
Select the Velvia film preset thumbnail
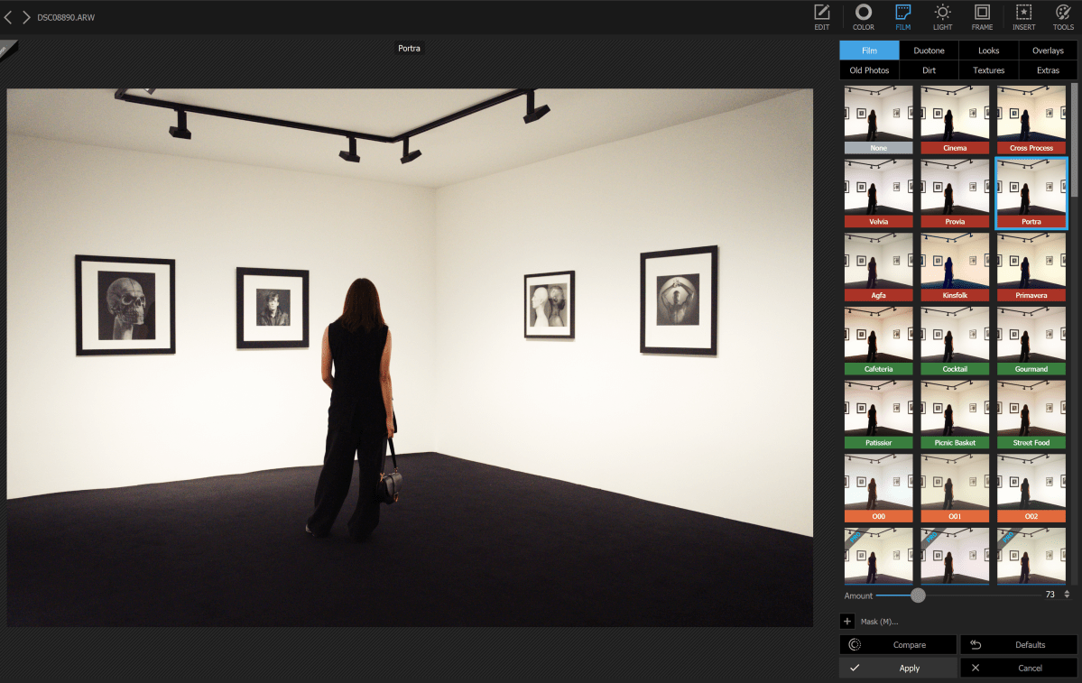tap(879, 193)
